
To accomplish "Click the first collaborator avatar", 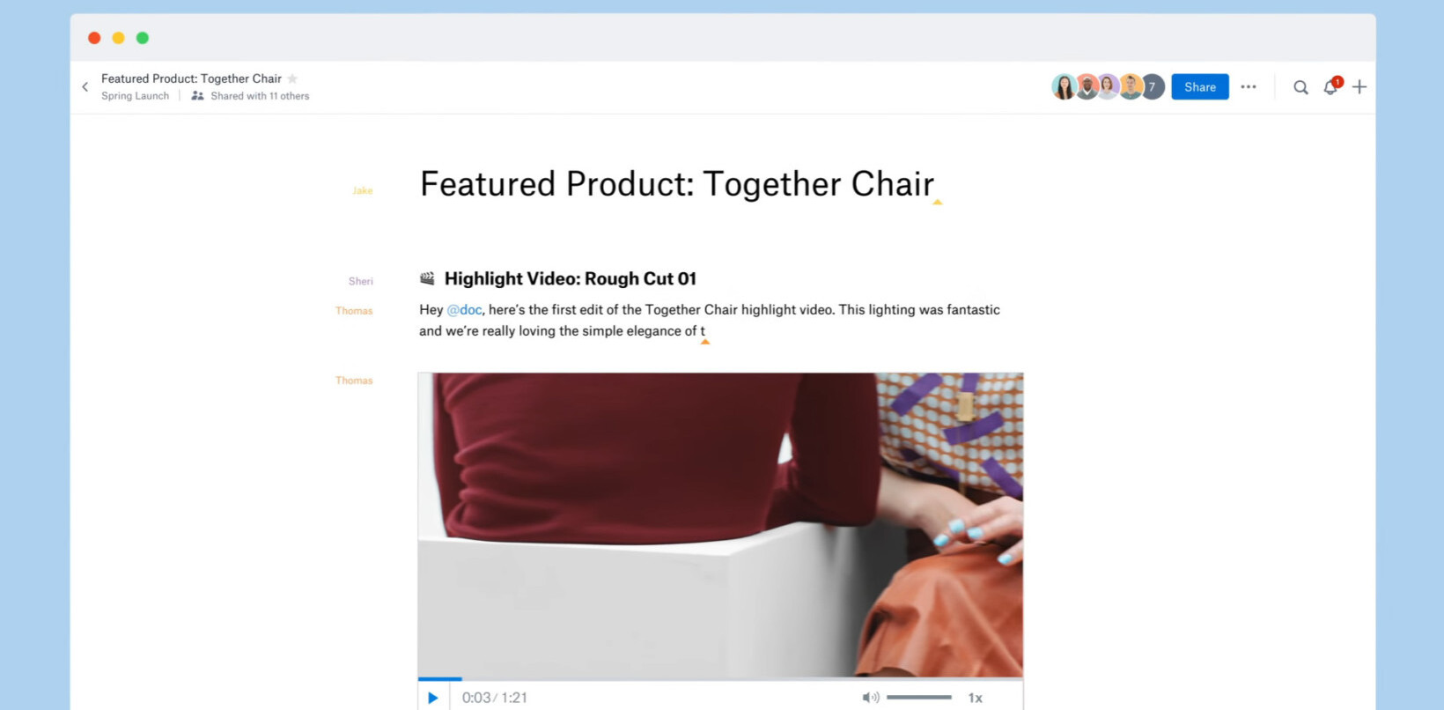I will tap(1064, 86).
